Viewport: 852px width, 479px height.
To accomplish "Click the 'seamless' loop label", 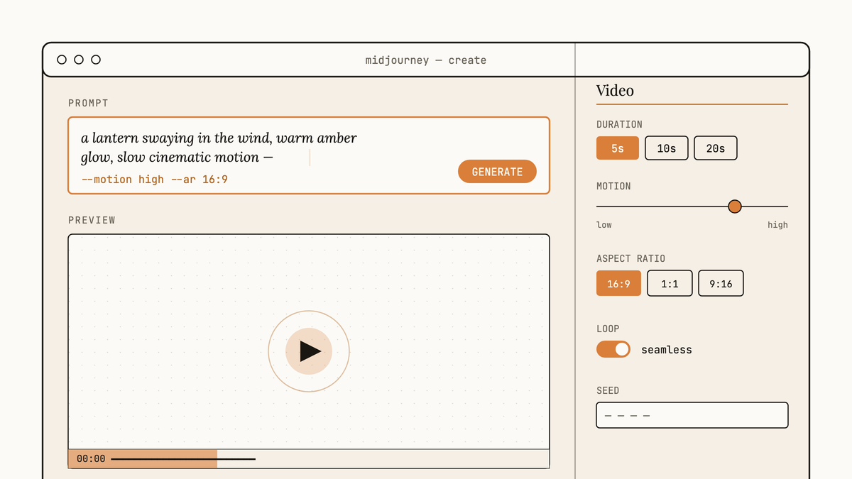I will pyautogui.click(x=667, y=350).
